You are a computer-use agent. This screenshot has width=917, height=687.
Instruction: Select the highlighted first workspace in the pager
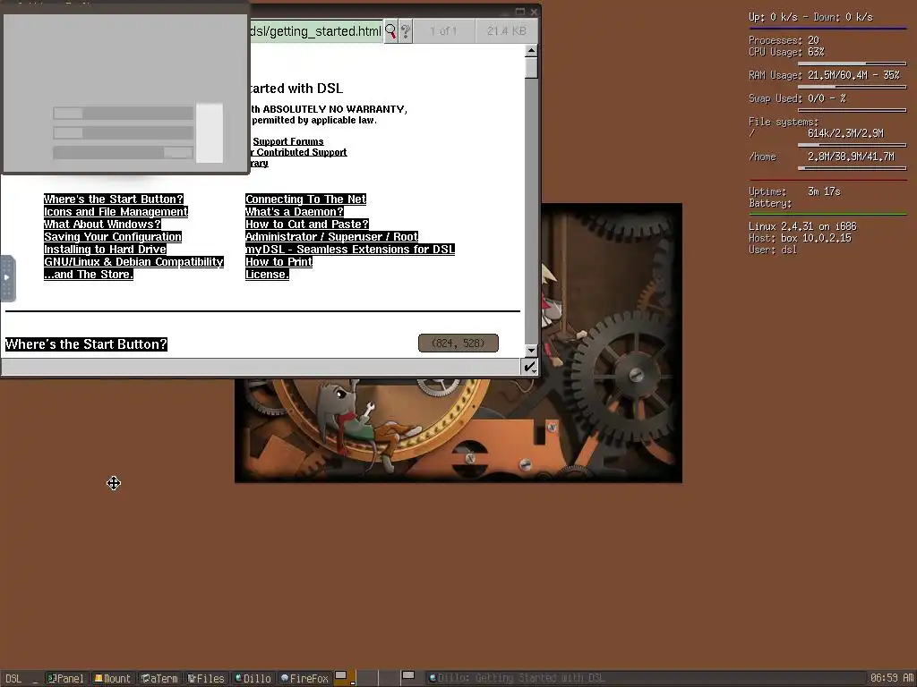345,678
